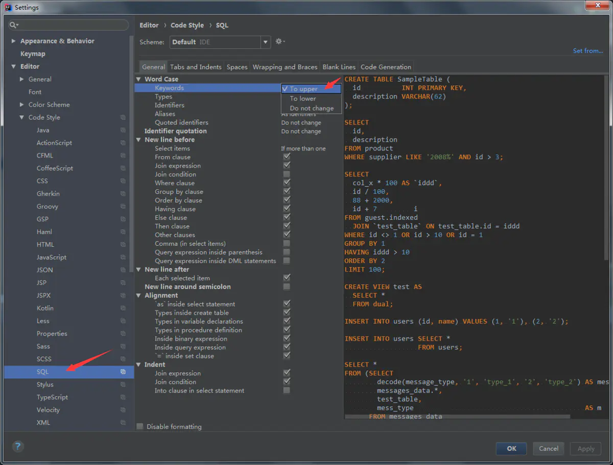Toggle Each selected item checkbox
613x465 pixels.
click(287, 278)
